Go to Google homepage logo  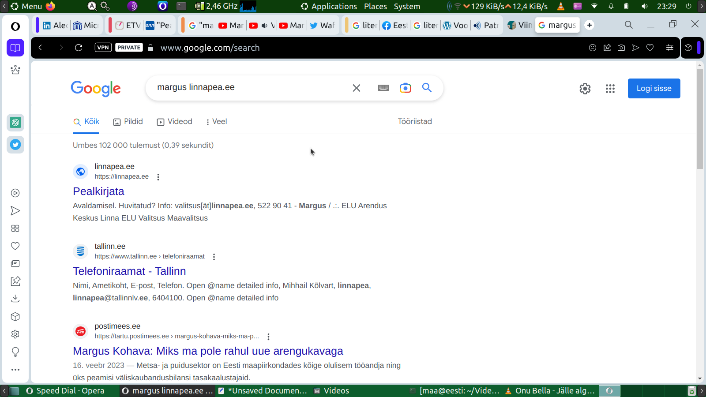(x=96, y=89)
